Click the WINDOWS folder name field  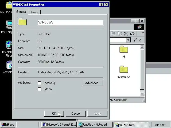pyautogui.click(x=70, y=22)
